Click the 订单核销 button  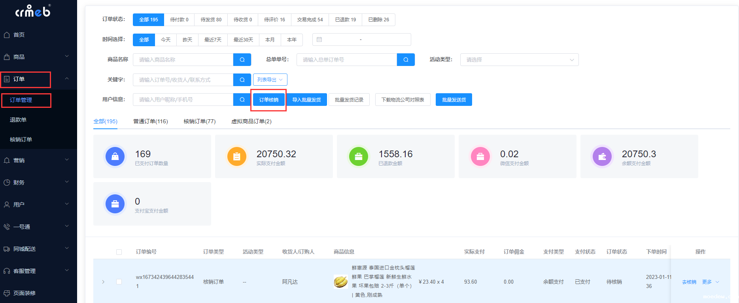(x=268, y=100)
